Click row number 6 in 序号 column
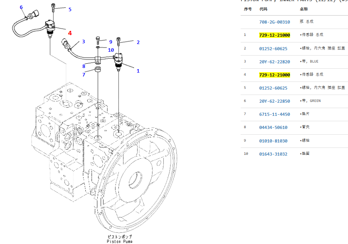The image size is (348, 244). (x=245, y=101)
